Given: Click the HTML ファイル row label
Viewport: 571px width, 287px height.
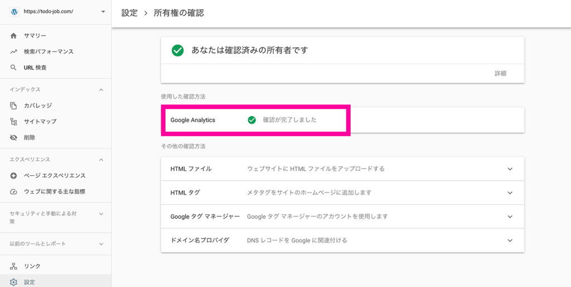Looking at the screenshot, I should coord(191,169).
